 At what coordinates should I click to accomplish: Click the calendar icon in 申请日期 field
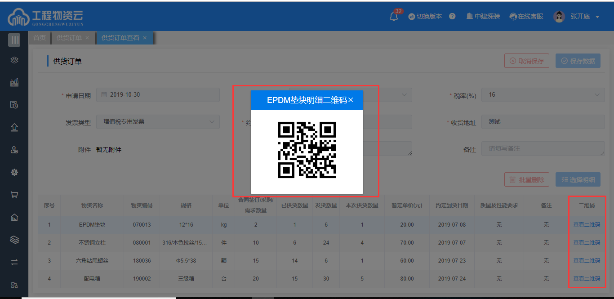click(104, 95)
